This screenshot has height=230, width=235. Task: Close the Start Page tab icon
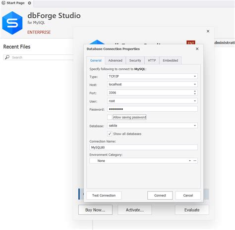(x=29, y=3)
